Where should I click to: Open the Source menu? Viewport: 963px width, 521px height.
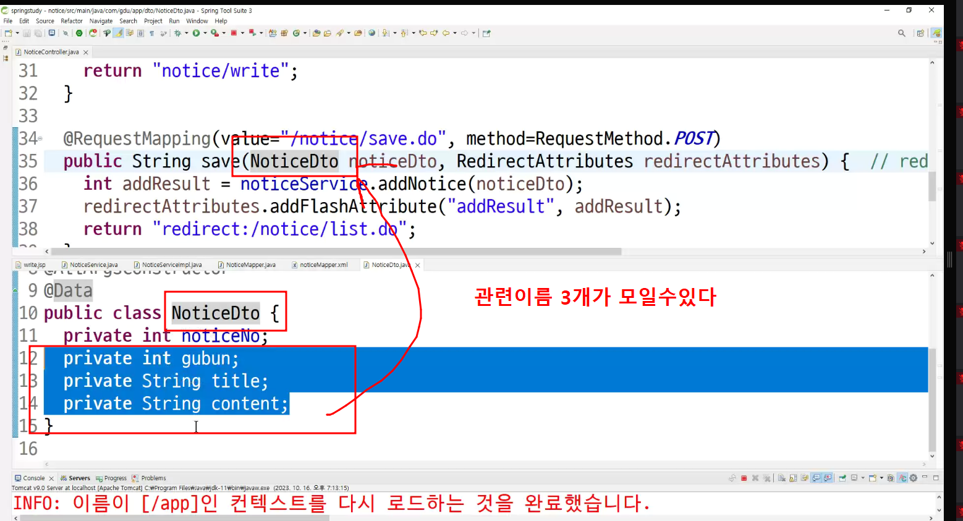45,21
